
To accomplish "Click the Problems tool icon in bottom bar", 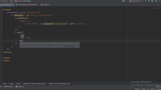I will [5, 86].
